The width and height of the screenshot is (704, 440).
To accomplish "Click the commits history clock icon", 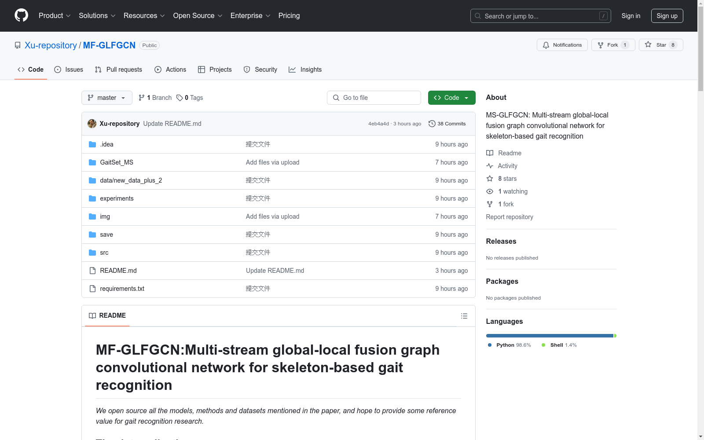I will pos(432,124).
